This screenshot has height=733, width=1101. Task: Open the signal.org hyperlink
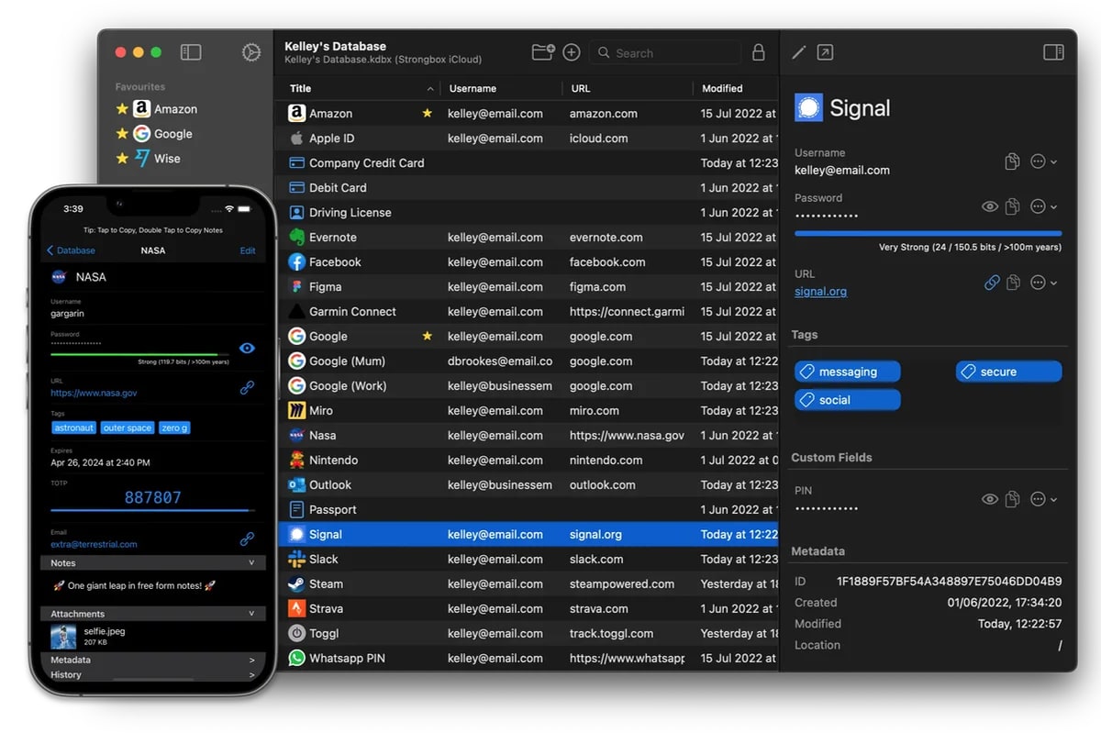819,291
